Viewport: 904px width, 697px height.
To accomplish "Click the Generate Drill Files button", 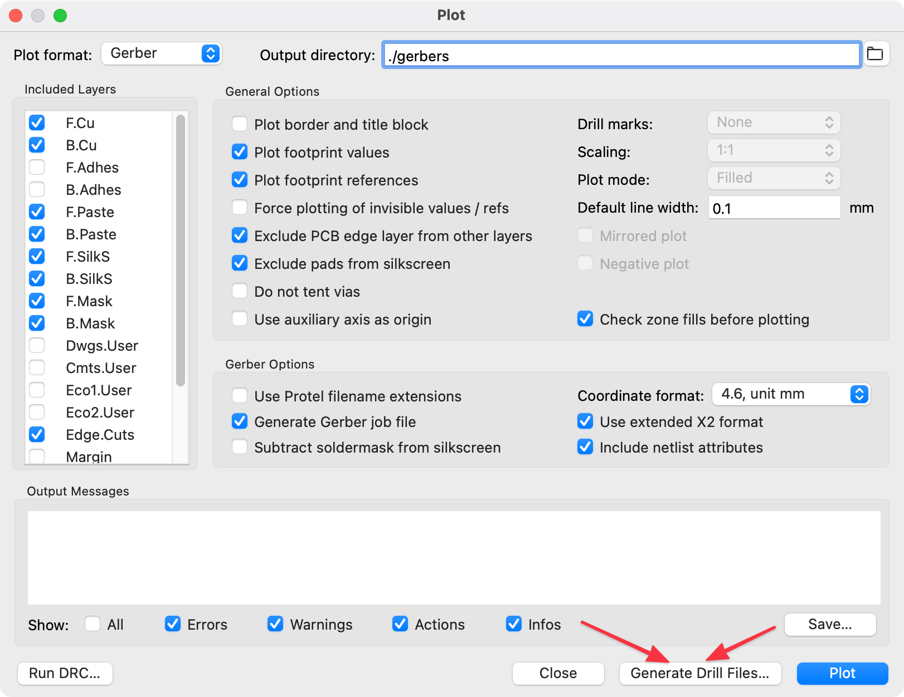I will coord(699,673).
